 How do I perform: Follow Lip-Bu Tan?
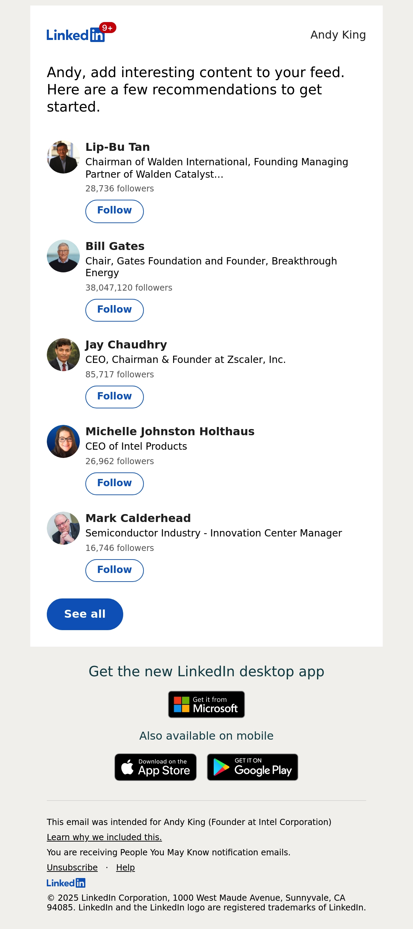115,211
